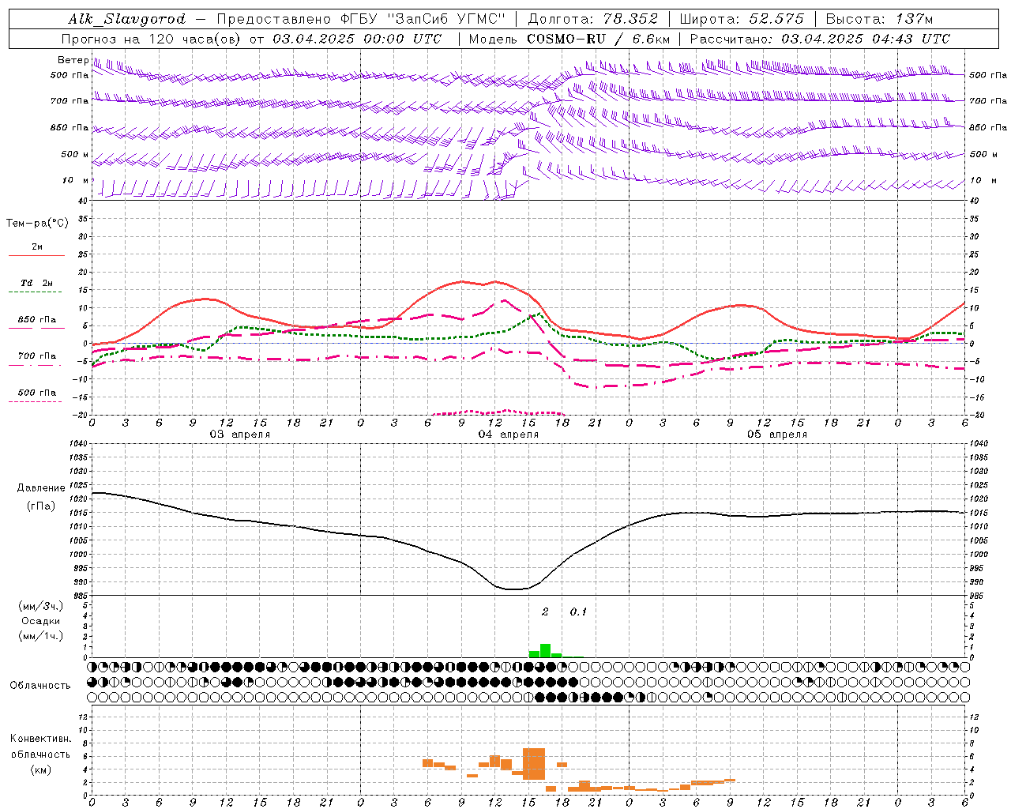Select the "Широта: 52.575" latitude text
The image size is (1011, 809).
pos(741,19)
